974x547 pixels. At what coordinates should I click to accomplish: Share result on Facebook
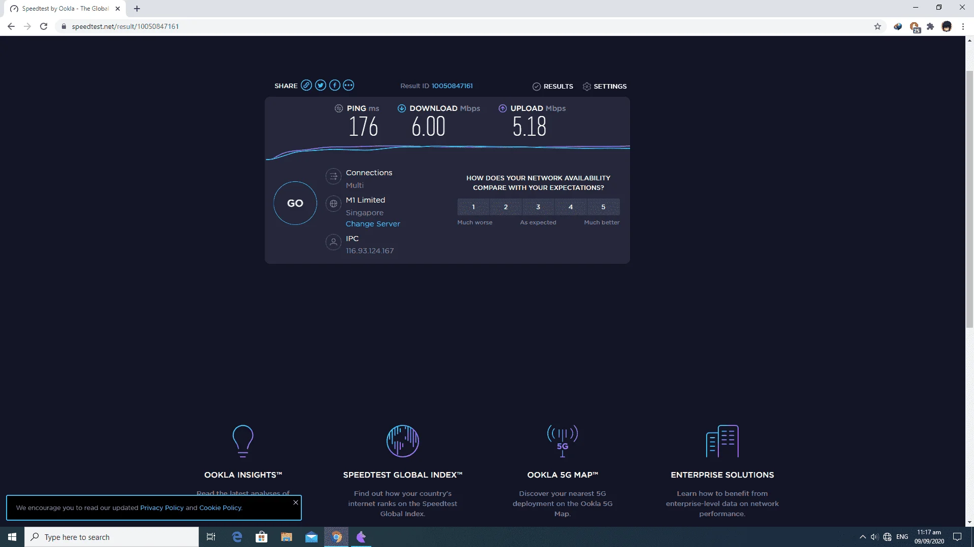pyautogui.click(x=334, y=85)
